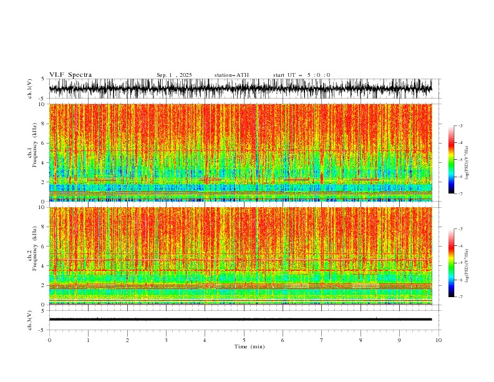Click the "-7" tick on ch.2 colorbar
The height and width of the screenshot is (382, 494).
click(460, 296)
